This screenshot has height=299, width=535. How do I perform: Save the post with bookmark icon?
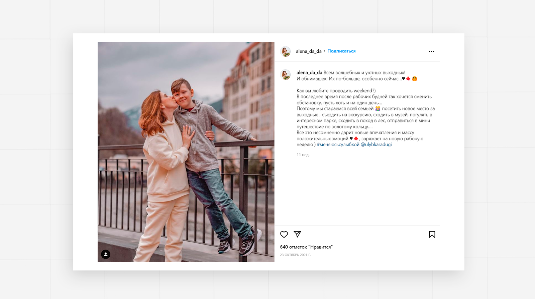click(x=432, y=235)
